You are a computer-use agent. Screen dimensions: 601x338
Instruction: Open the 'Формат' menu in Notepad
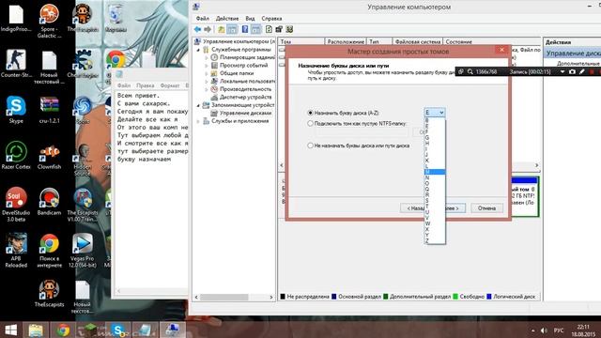170,85
